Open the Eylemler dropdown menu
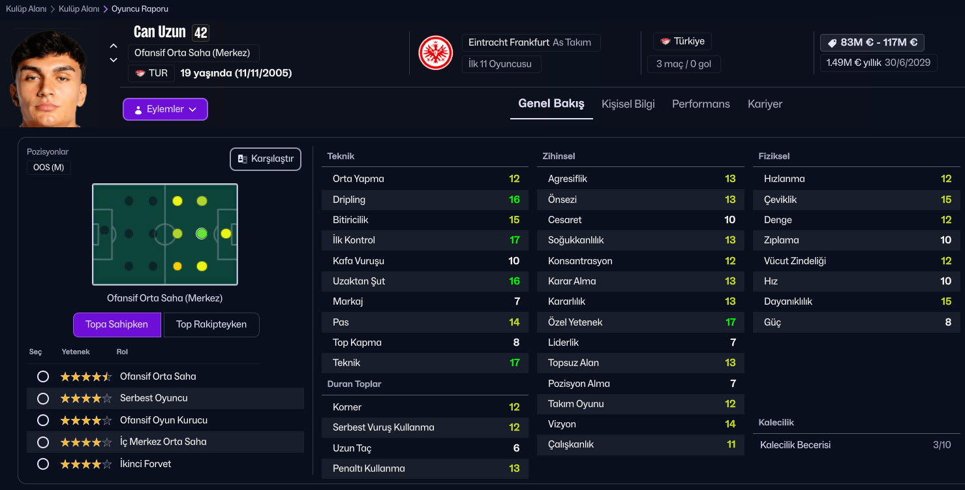The image size is (965, 490). [165, 110]
